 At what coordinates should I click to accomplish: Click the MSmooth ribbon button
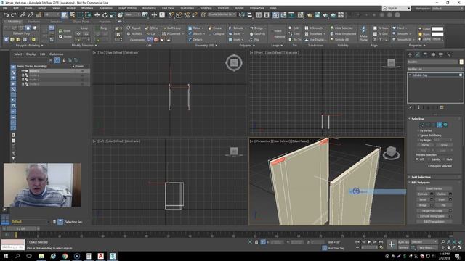pos(315,28)
